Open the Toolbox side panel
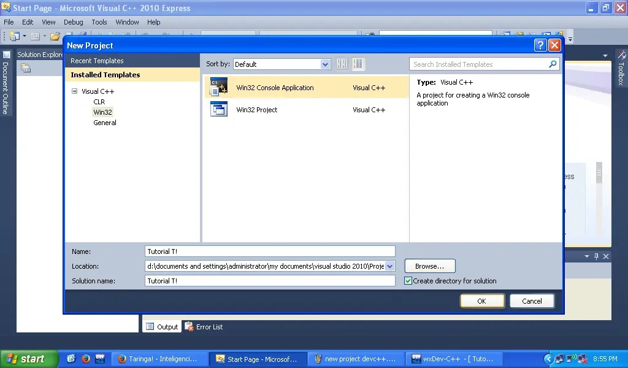This screenshot has width=628, height=368. point(621,68)
